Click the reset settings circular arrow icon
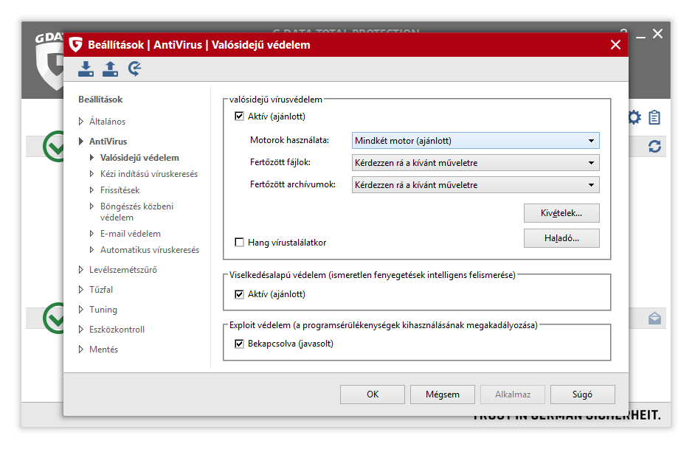Screen dimensions: 695x452 click(x=134, y=69)
